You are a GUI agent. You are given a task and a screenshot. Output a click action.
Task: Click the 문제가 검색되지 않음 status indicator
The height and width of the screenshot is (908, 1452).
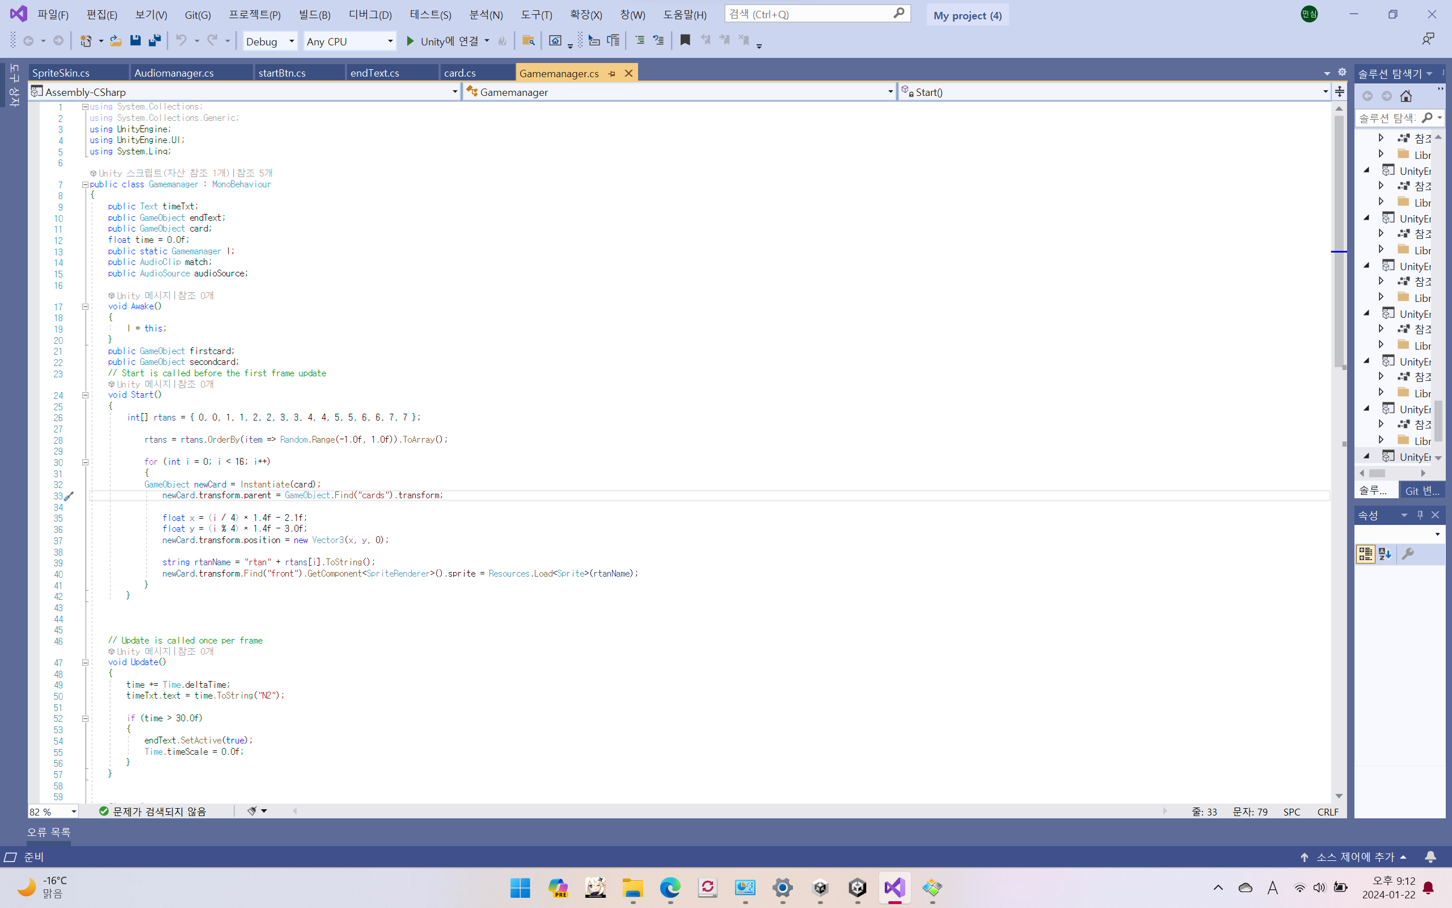pos(153,812)
